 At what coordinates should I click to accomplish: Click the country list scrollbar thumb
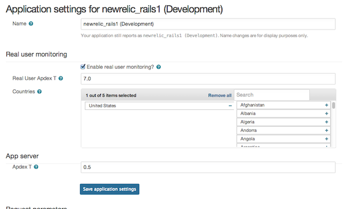333,105
